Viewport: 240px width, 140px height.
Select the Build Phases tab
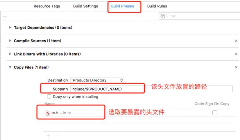(x=123, y=6)
